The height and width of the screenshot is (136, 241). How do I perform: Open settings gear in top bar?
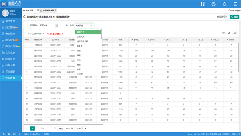point(214,4)
